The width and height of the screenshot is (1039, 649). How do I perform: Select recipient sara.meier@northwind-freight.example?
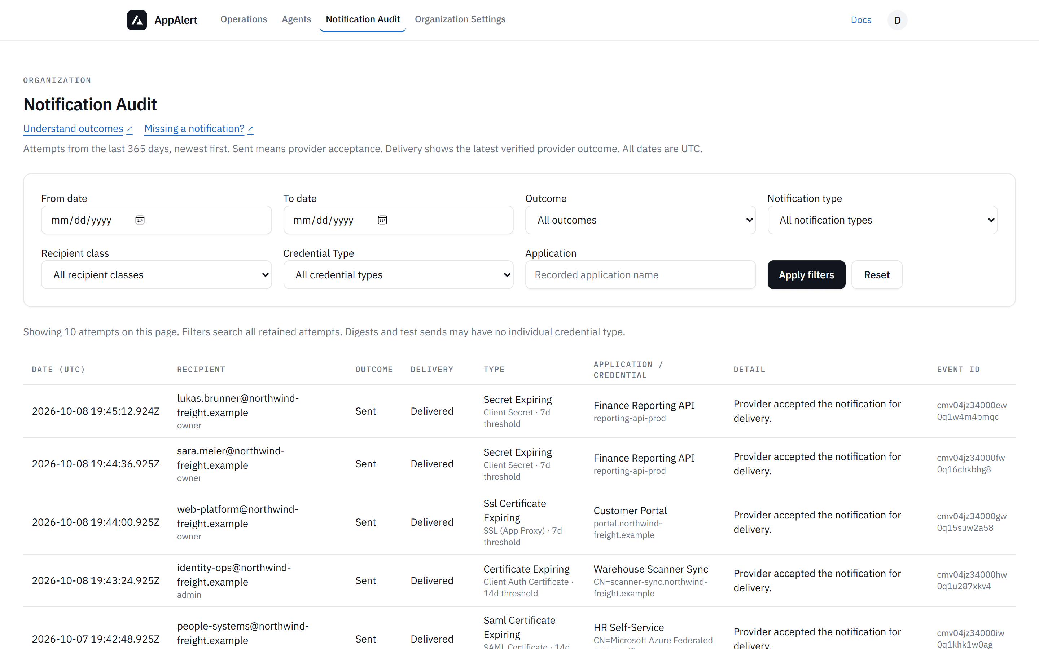(231, 458)
